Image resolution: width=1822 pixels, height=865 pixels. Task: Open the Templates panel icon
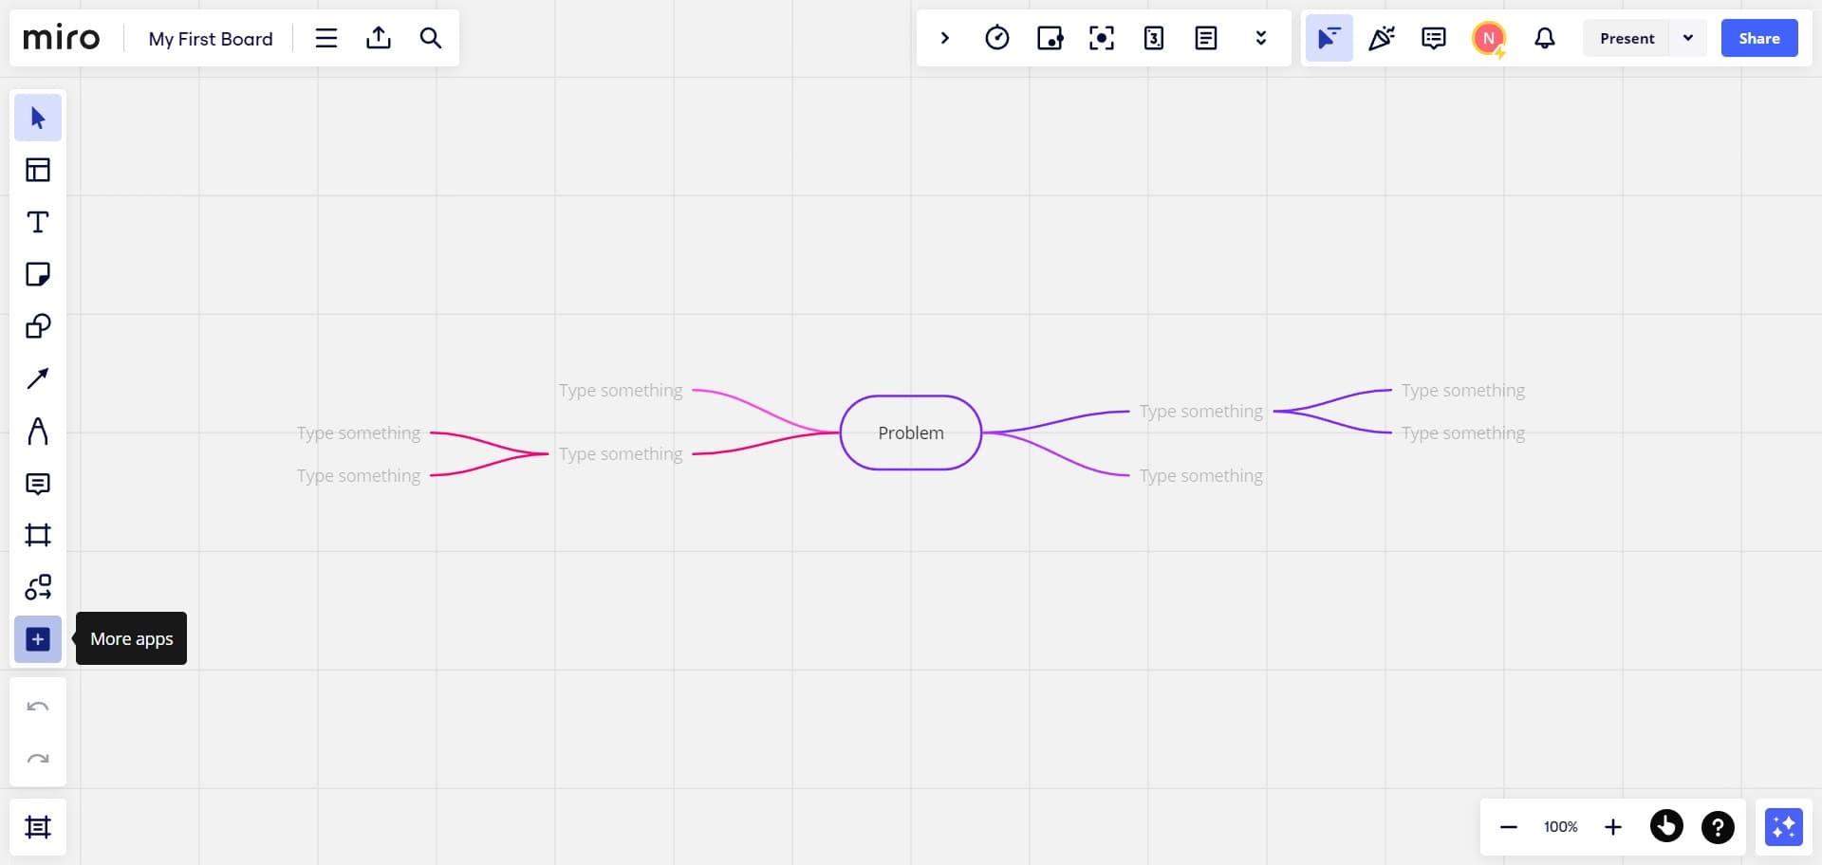38,170
